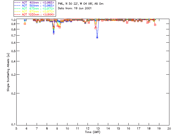
Task: Click the x-axis tick label '18'
Action: pyautogui.click(x=149, y=129)
